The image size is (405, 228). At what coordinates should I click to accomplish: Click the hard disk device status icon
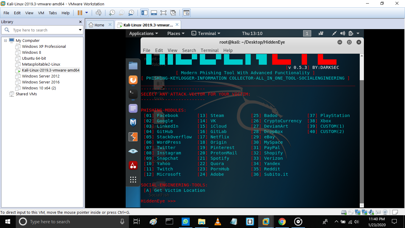click(x=344, y=212)
